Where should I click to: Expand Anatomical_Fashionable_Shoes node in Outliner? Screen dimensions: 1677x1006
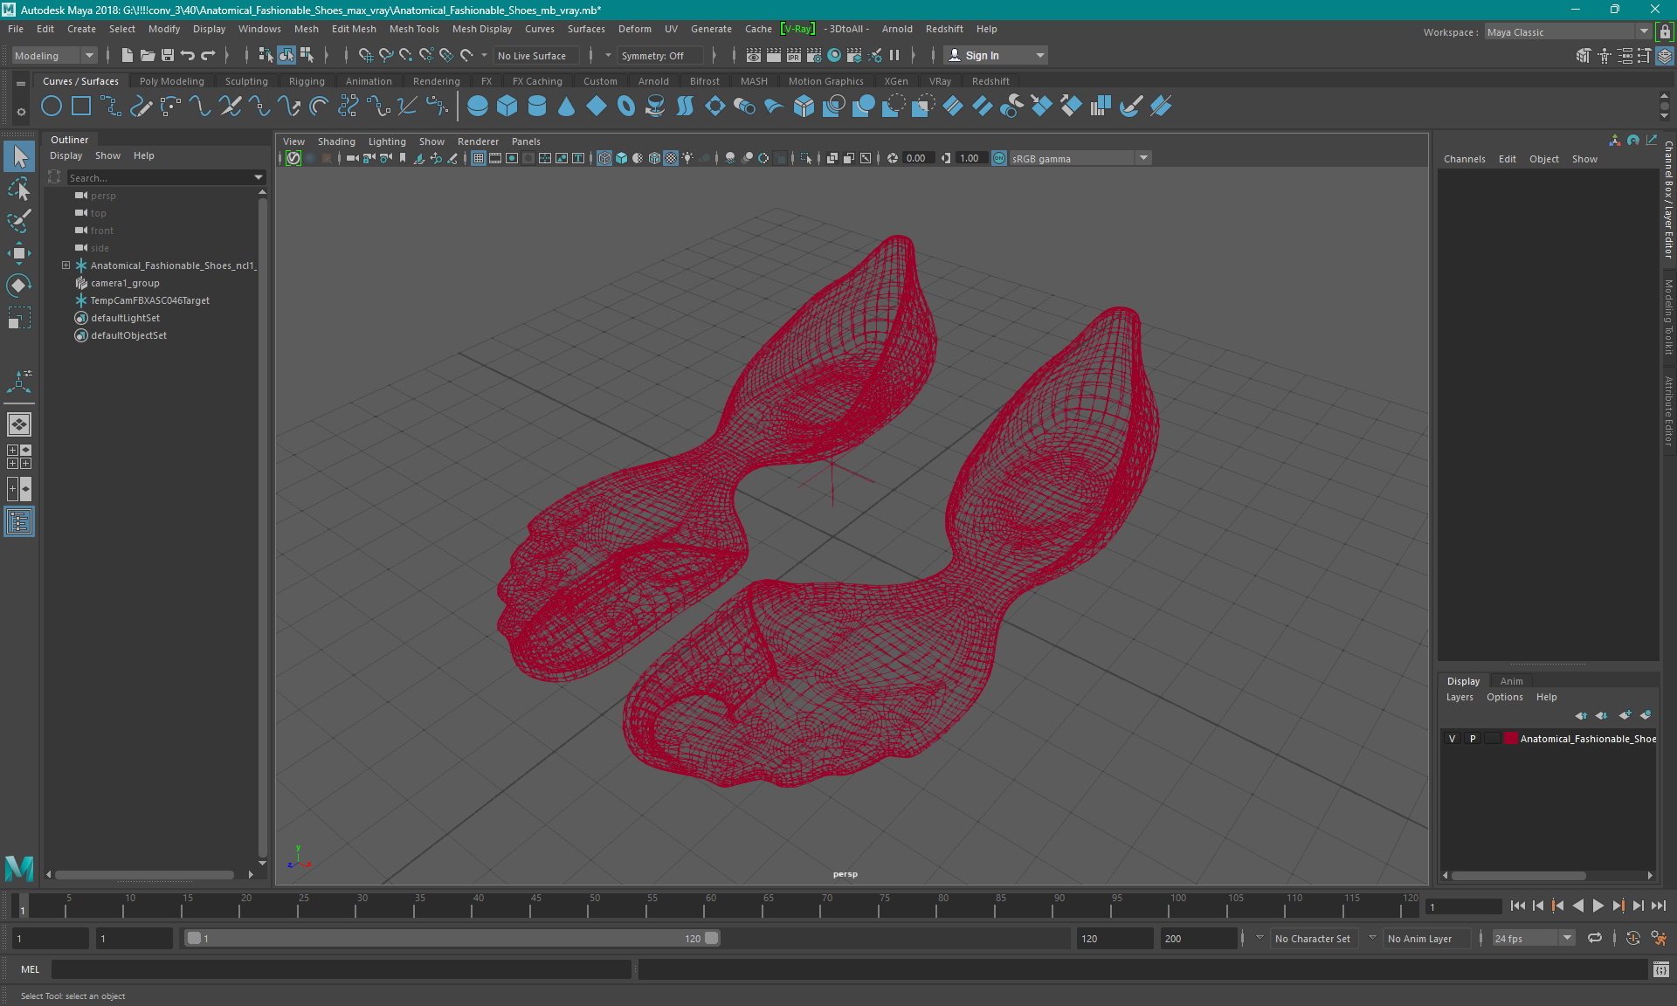click(x=66, y=265)
